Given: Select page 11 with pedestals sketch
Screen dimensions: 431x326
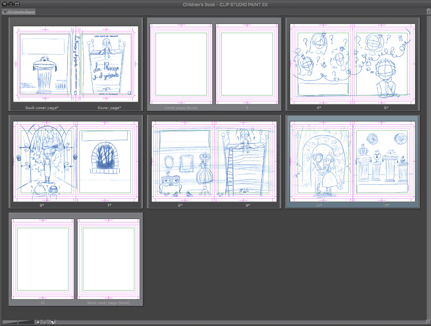Looking at the screenshot, I should pos(384,161).
